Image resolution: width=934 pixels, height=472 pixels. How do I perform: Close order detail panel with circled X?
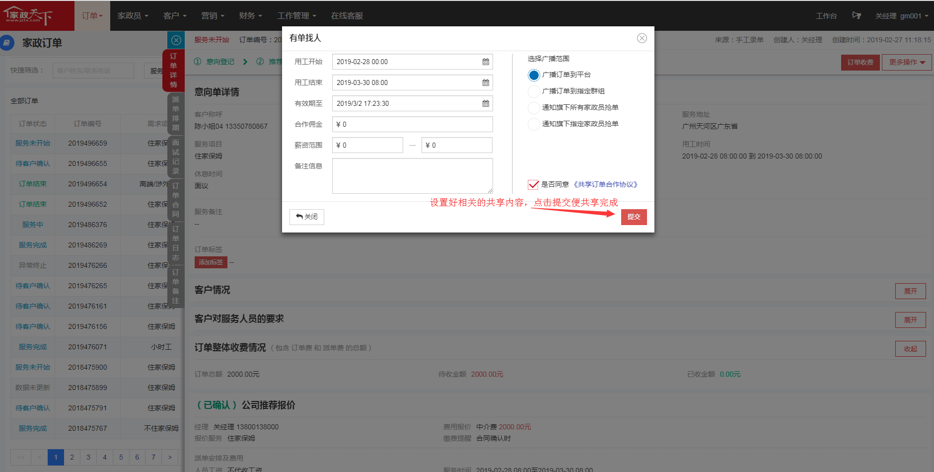point(176,40)
